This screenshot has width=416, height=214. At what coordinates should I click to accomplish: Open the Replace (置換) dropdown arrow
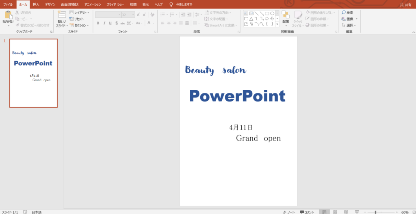tap(357, 19)
